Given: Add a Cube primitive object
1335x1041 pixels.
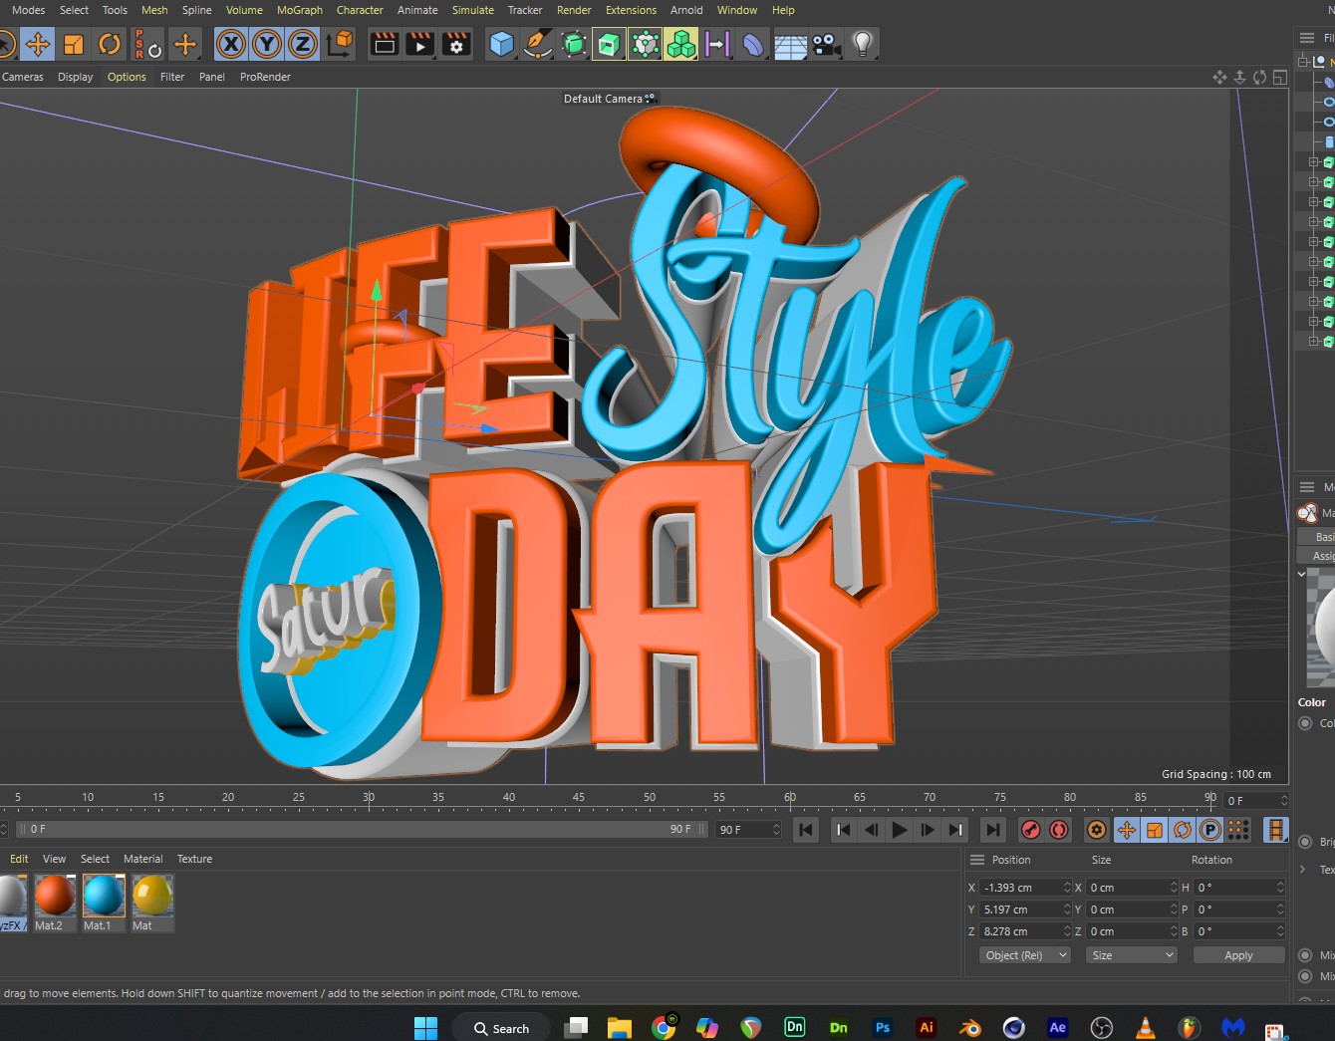Looking at the screenshot, I should (502, 44).
